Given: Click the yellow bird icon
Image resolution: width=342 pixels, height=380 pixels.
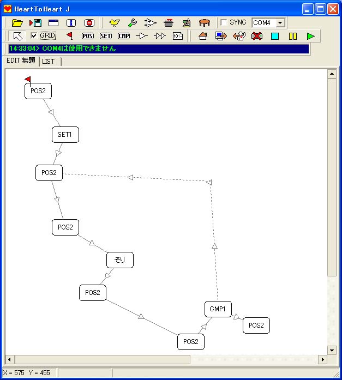Looking at the screenshot, I should (114, 23).
